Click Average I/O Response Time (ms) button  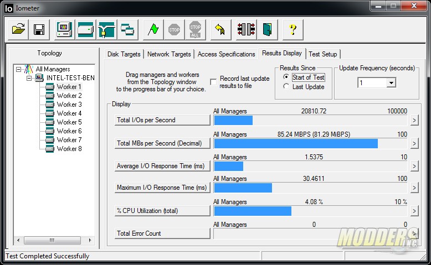point(162,166)
